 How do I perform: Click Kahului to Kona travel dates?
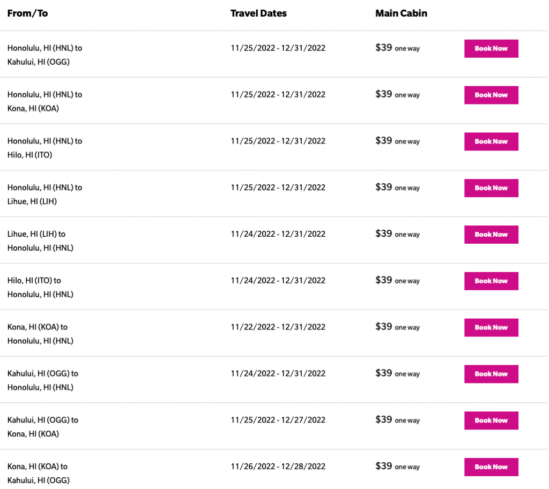click(x=278, y=420)
